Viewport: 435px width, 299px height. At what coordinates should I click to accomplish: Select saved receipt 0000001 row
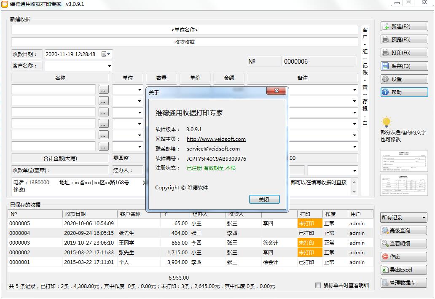(191, 262)
